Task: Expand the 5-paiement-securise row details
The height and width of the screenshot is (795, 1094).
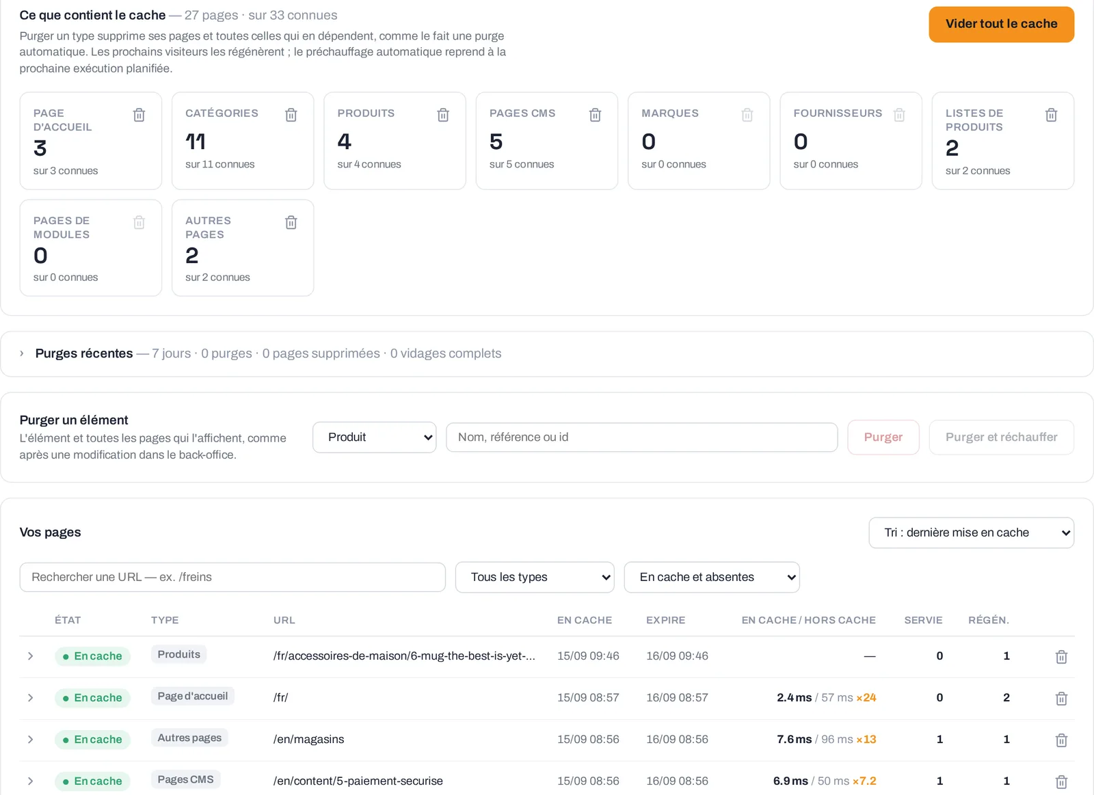Action: point(30,781)
